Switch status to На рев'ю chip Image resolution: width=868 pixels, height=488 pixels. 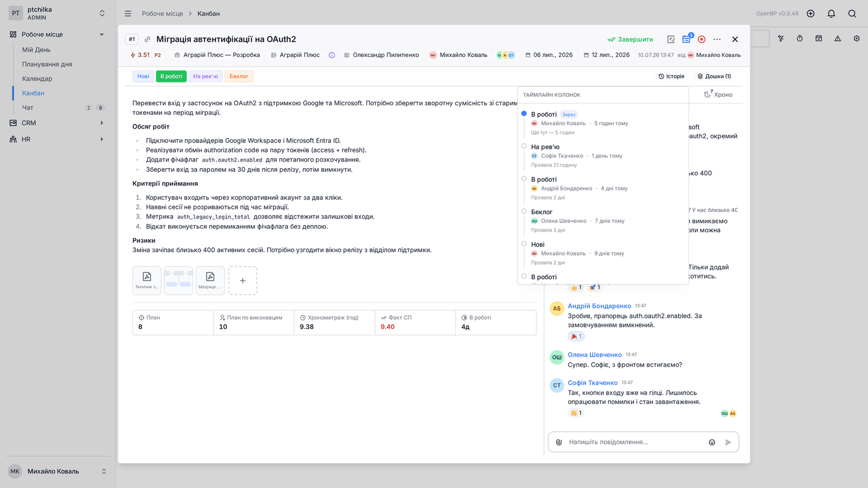point(206,76)
